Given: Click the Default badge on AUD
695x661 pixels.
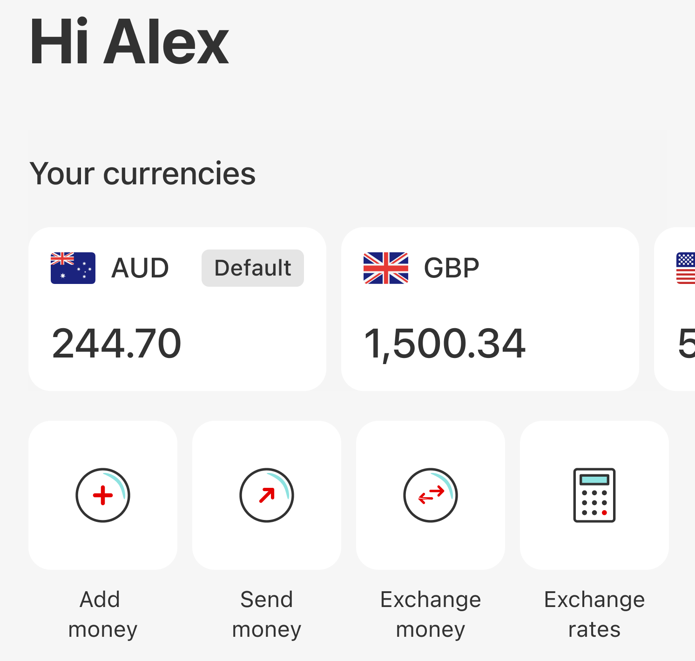Looking at the screenshot, I should point(253,268).
